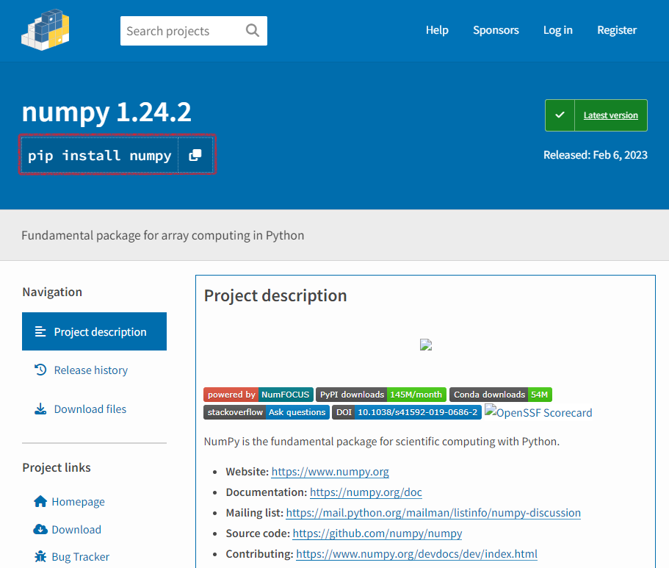Viewport: 669px width, 568px height.
Task: Open the numpy-discussion mailing list link
Action: coord(433,512)
